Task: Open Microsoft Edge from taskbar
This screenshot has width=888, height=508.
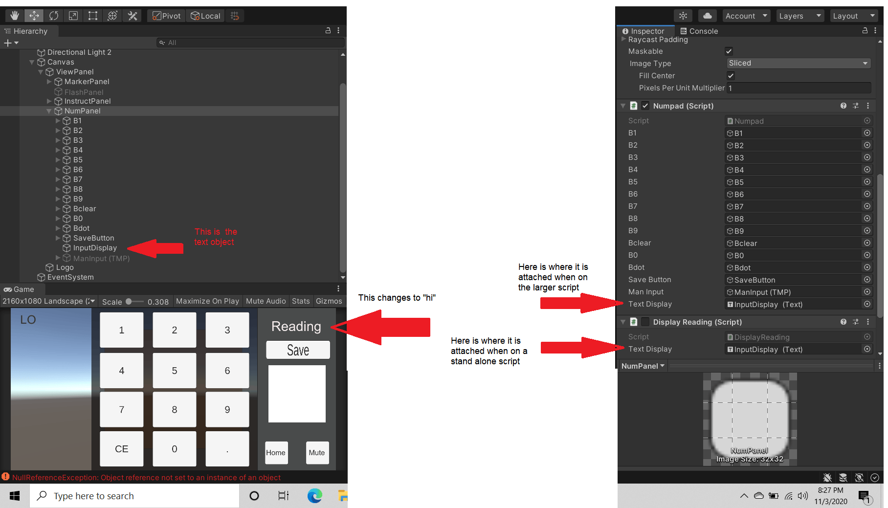Action: (314, 496)
